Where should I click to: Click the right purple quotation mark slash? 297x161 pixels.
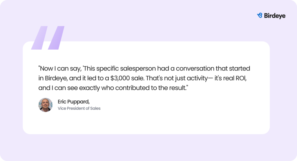pyautogui.click(x=56, y=38)
